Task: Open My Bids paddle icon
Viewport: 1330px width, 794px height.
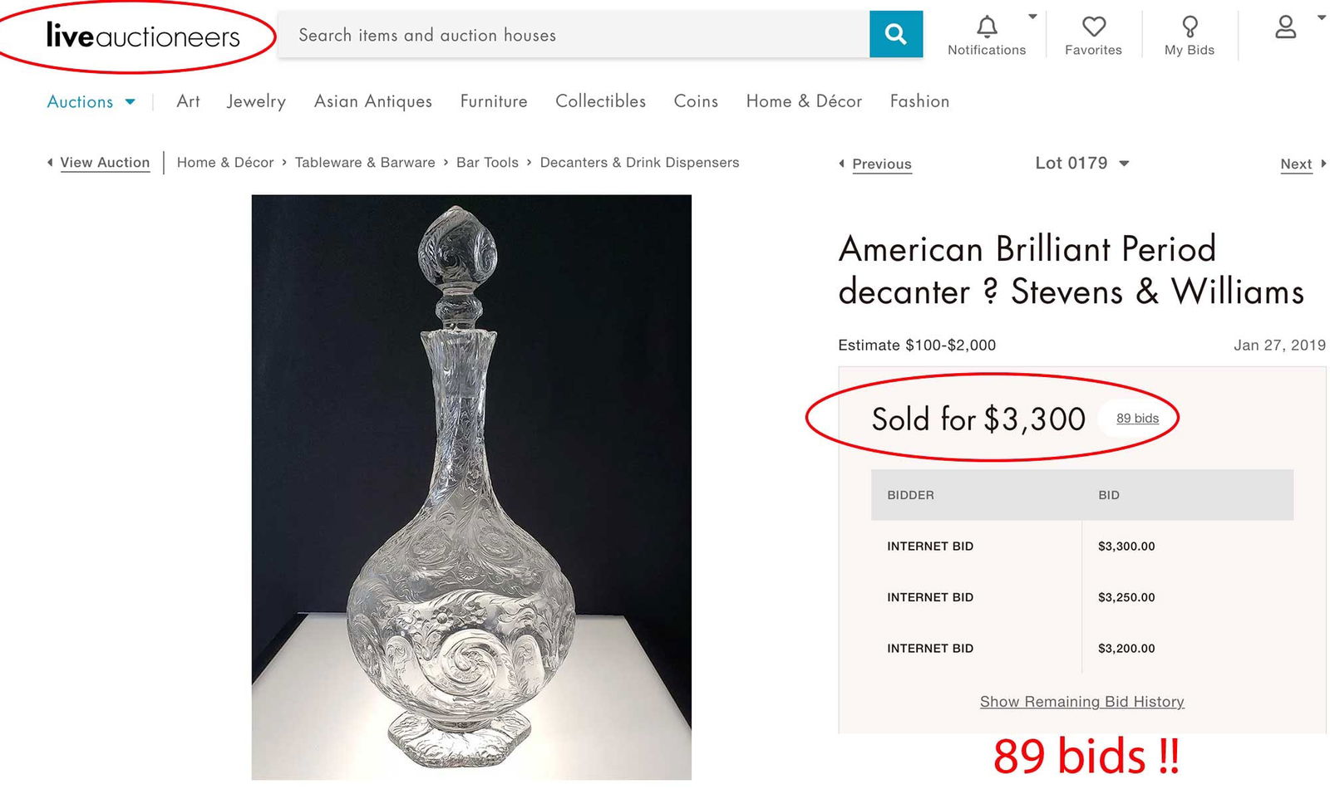Action: pos(1189,27)
